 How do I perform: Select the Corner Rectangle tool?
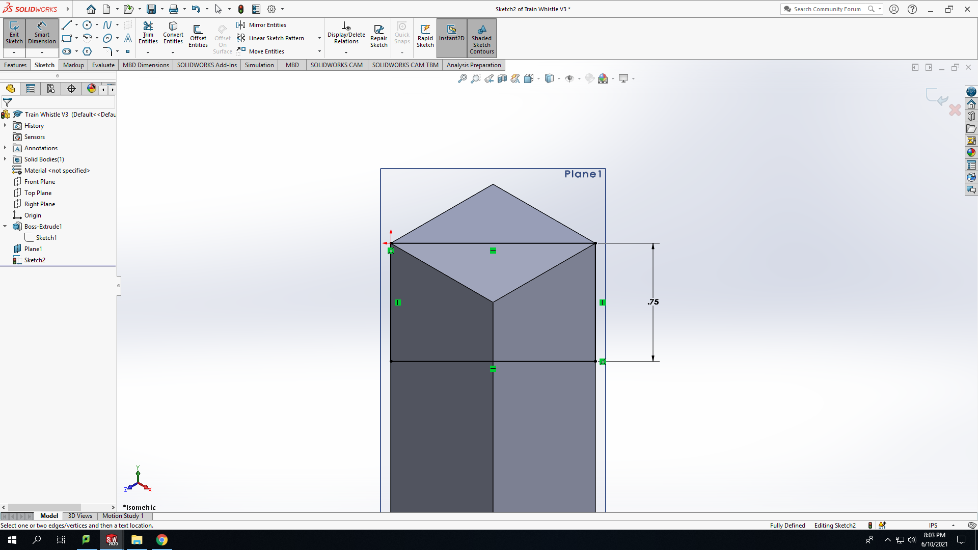click(67, 38)
